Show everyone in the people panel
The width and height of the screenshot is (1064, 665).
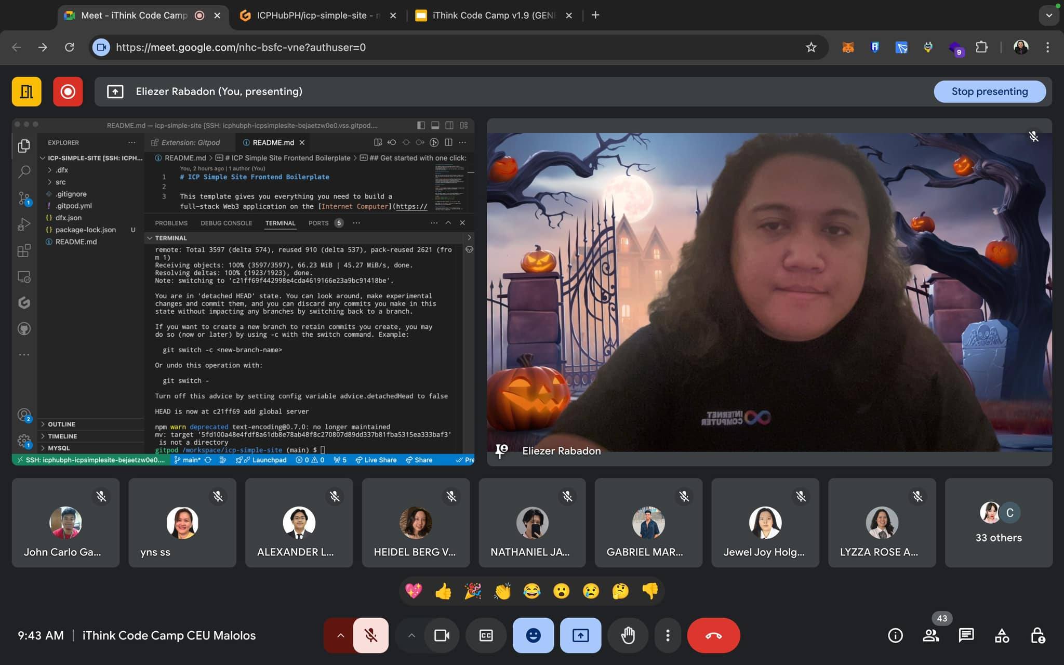click(930, 635)
